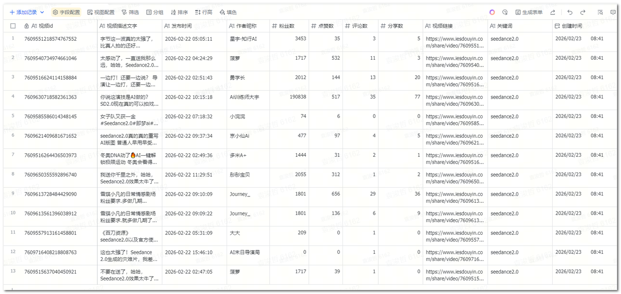This screenshot has width=621, height=294.
Task: Open 字段配置 field settings
Action: coord(66,12)
